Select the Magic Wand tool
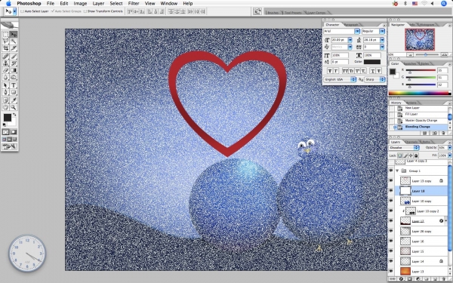The width and height of the screenshot is (453, 283). (x=14, y=42)
